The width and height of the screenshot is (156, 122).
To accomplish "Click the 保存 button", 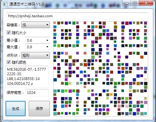I will coord(39,108).
